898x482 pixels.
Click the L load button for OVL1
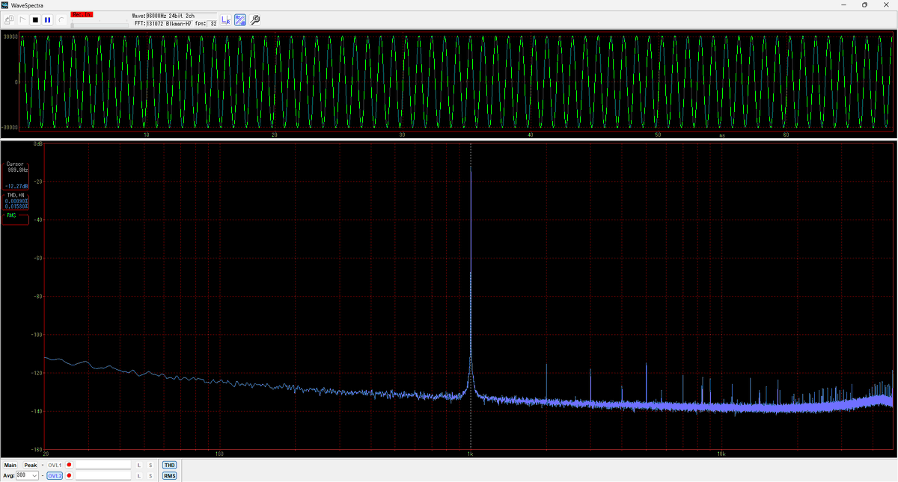[138, 466]
